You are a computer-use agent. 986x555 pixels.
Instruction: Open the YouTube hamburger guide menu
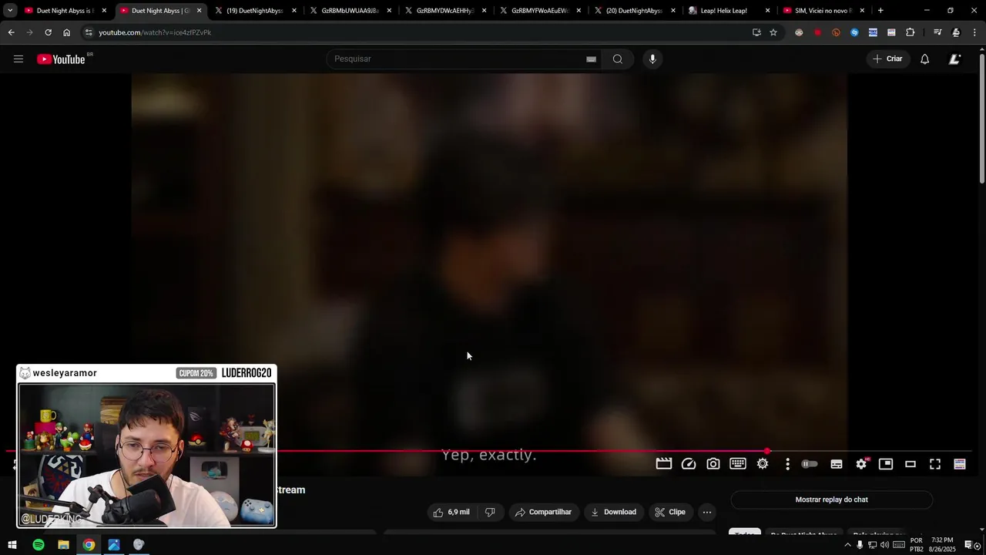18,59
